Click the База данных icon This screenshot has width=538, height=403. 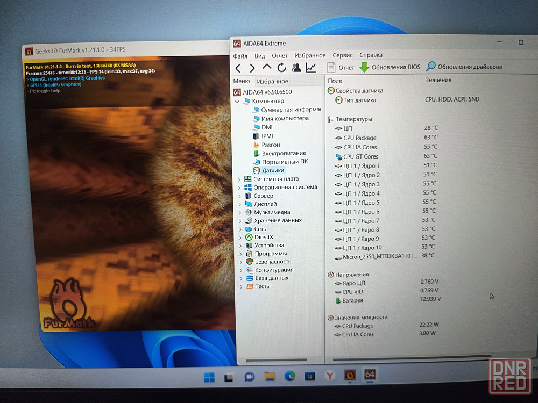click(250, 278)
